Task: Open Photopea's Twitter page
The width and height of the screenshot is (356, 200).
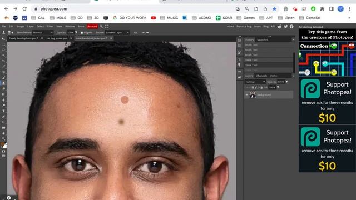Action: pyautogui.click(x=285, y=27)
